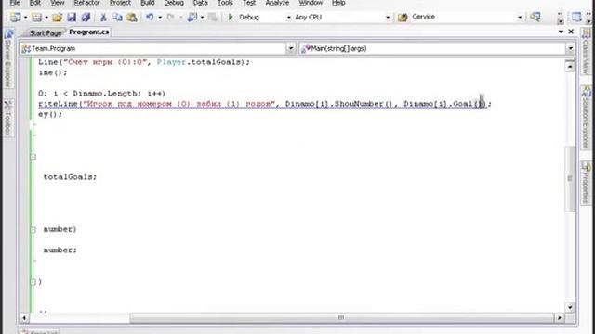
Task: Click the Start Debugging green play icon
Action: coord(231,17)
